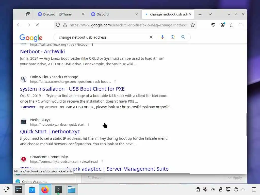Open Firefox View tab list icon

(x=28, y=14)
